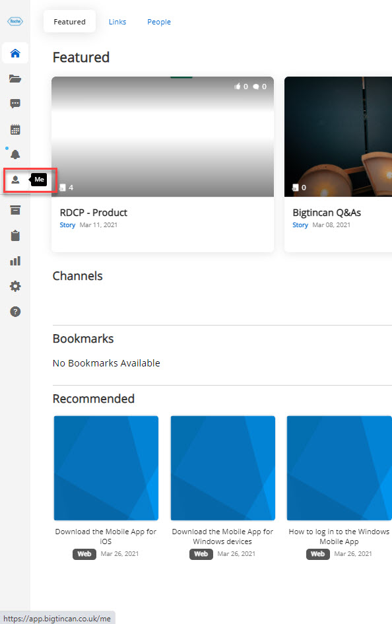Click the Me tooltip label
The width and height of the screenshot is (392, 624).
tap(39, 180)
